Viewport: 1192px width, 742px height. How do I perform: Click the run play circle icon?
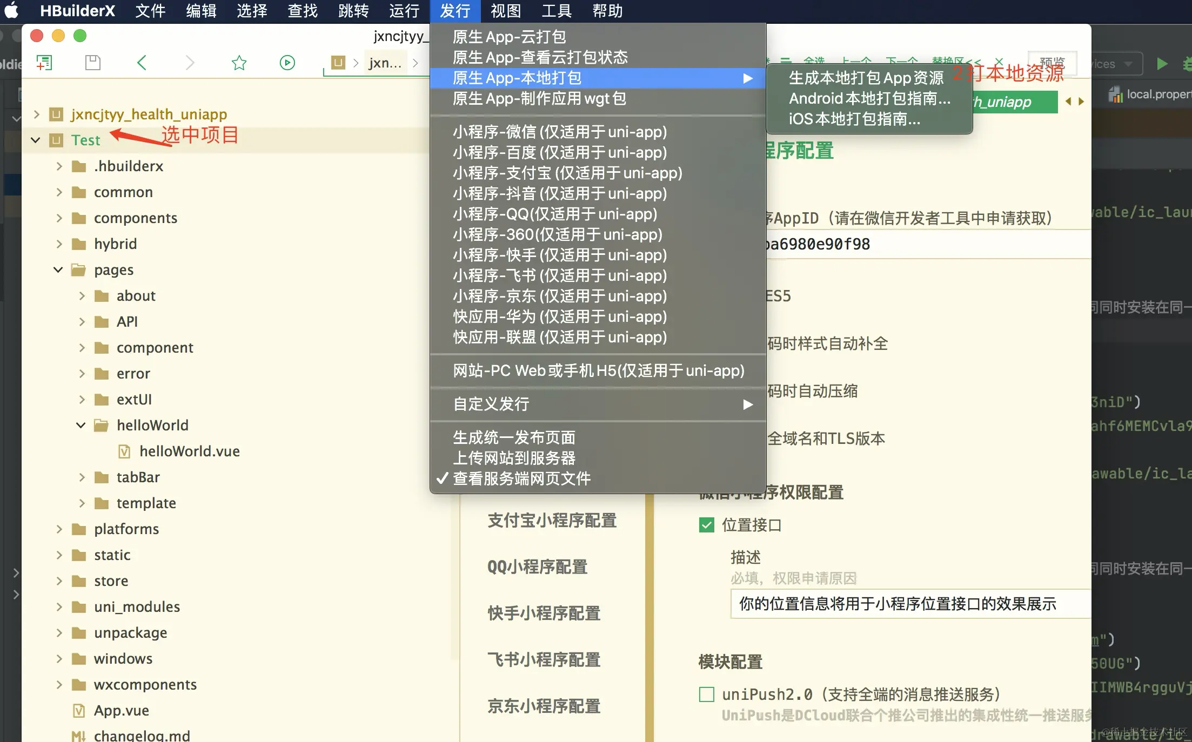287,63
